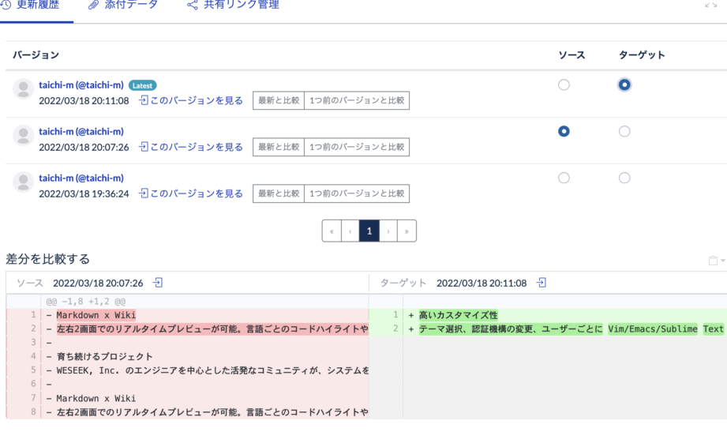Image resolution: width=727 pixels, height=432 pixels.
Task: Click removed line 1 'Markdown x Wiki'
Action: [x=96, y=315]
